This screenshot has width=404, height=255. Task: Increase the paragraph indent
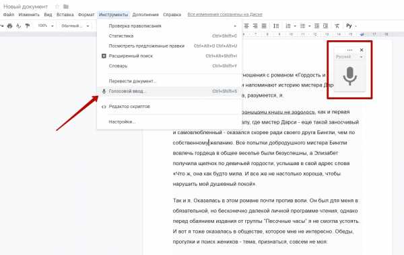pos(325,25)
